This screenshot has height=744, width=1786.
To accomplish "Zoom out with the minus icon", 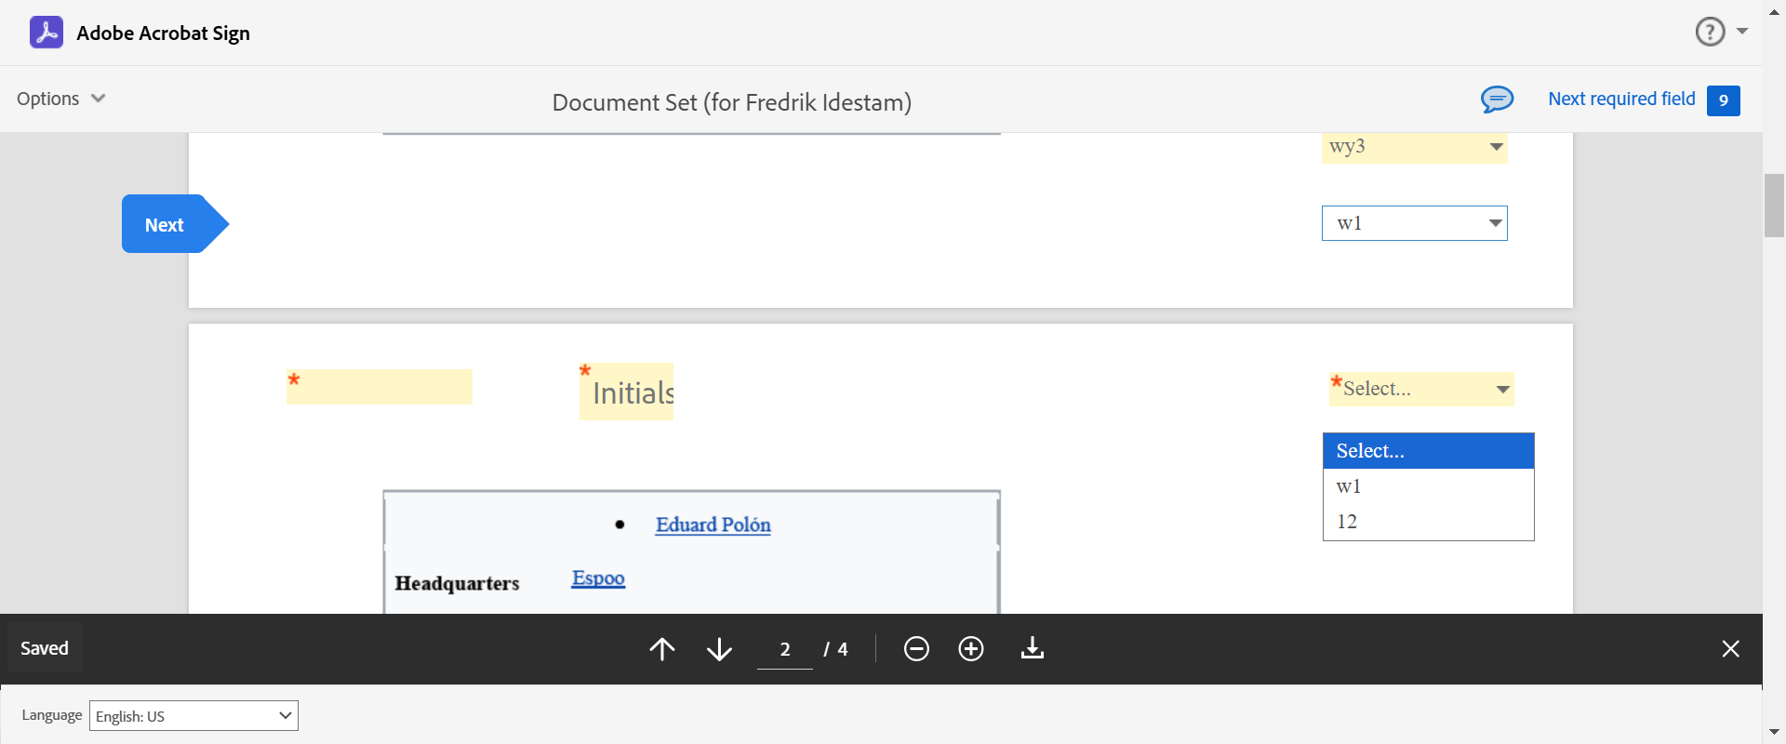I will [916, 649].
